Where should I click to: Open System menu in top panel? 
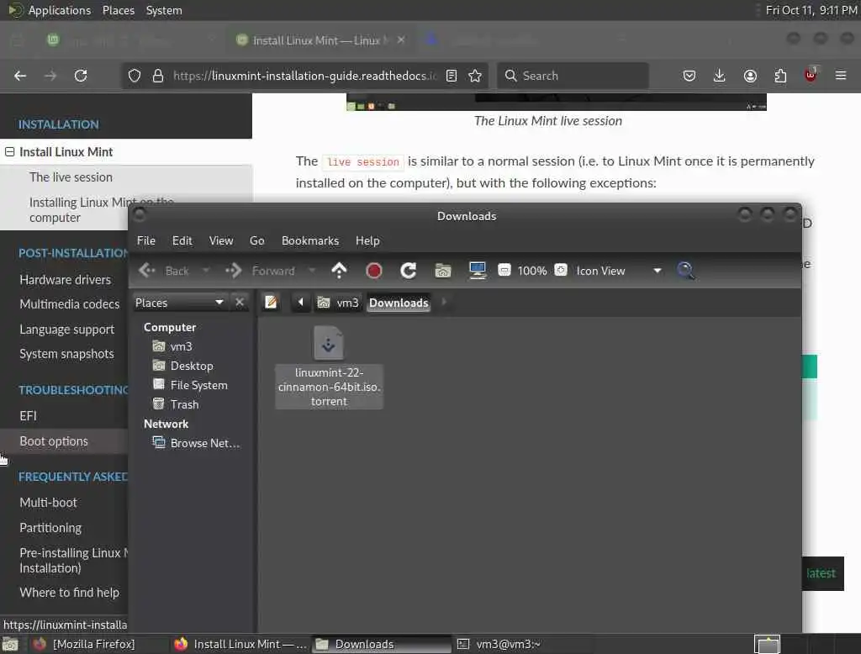coord(164,10)
